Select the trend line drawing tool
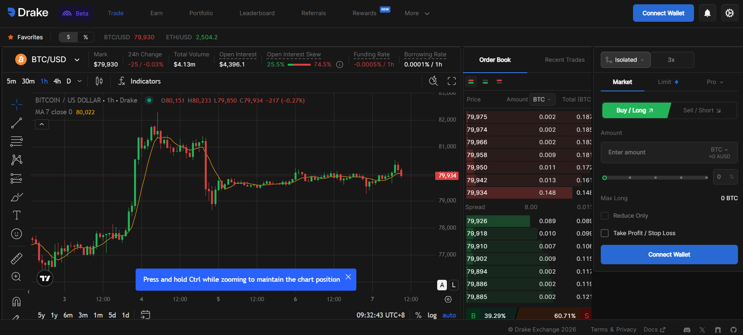743x335 pixels. coord(16,123)
